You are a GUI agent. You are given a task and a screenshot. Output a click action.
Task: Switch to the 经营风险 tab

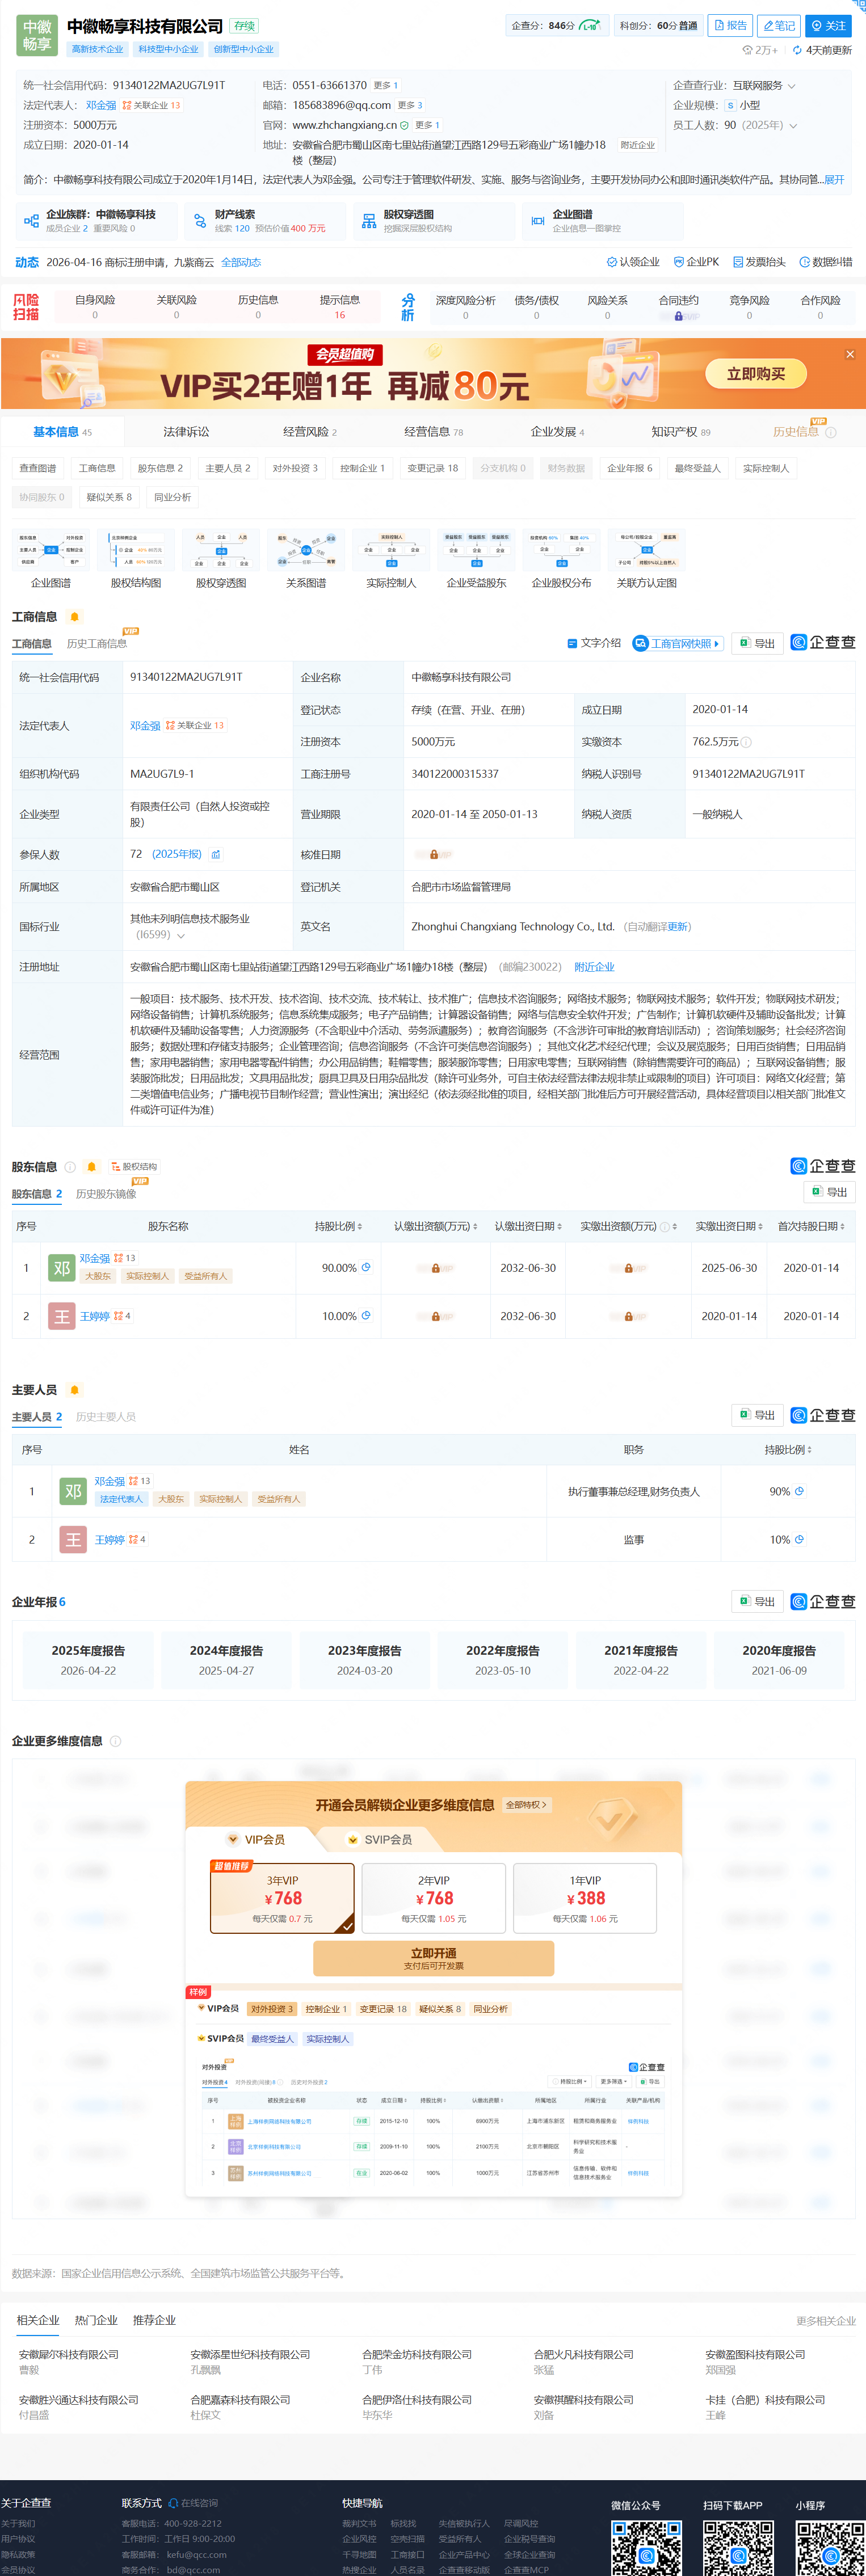pos(309,432)
